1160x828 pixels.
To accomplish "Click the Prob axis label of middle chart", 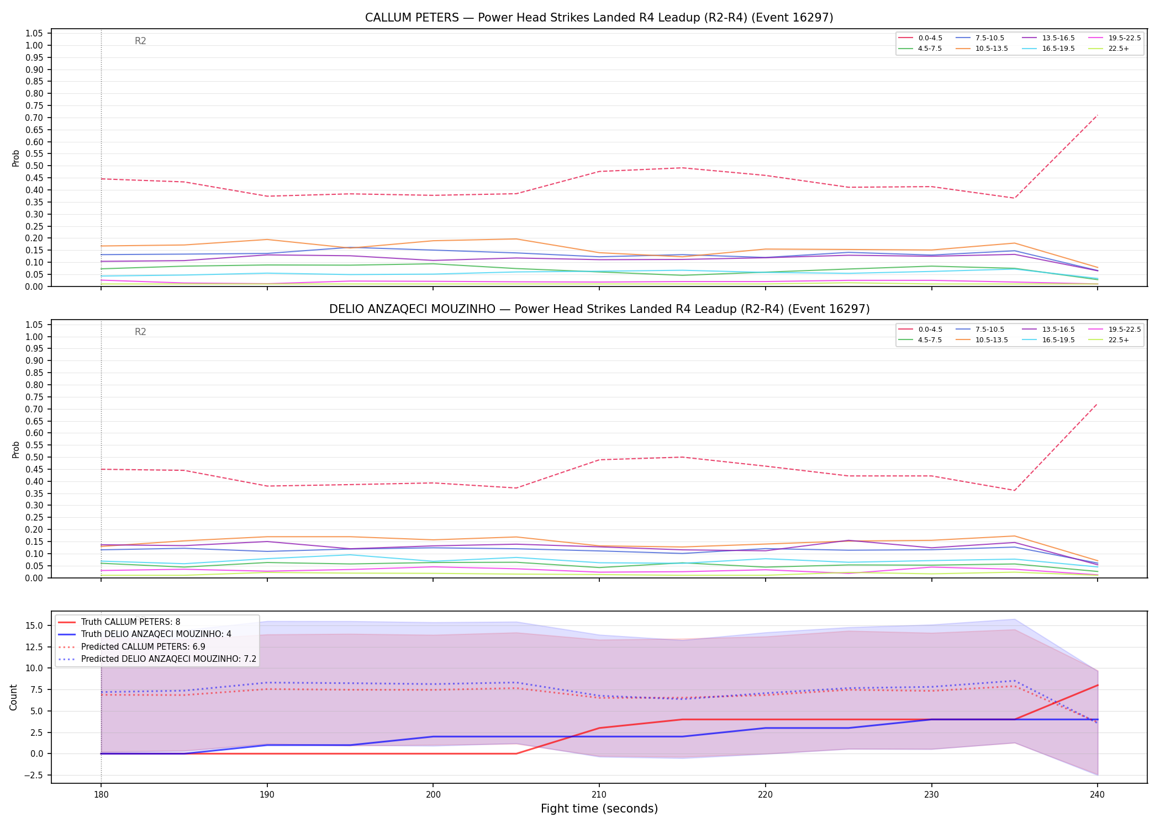I will tap(16, 449).
